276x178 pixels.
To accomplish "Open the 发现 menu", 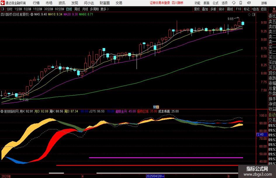I will (75, 3).
